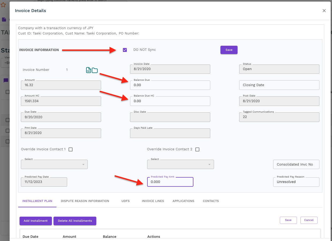Expand the Select dropdown under Contact 1
The width and height of the screenshot is (332, 241).
point(54,165)
